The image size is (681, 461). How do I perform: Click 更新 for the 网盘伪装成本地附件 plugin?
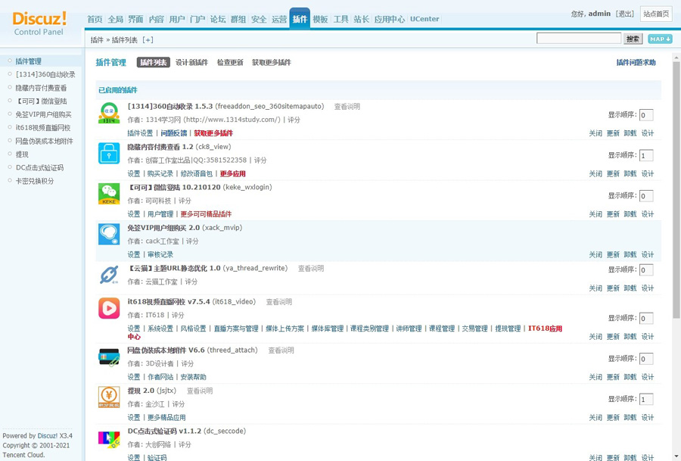coord(613,377)
